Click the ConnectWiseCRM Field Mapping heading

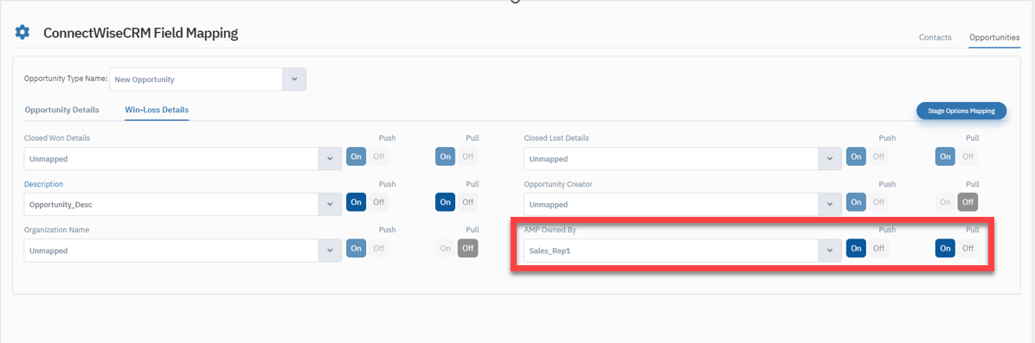(x=140, y=33)
